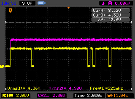Click the ΔY 12.6V readout
The height and width of the screenshot is (99, 135).
coord(111,19)
